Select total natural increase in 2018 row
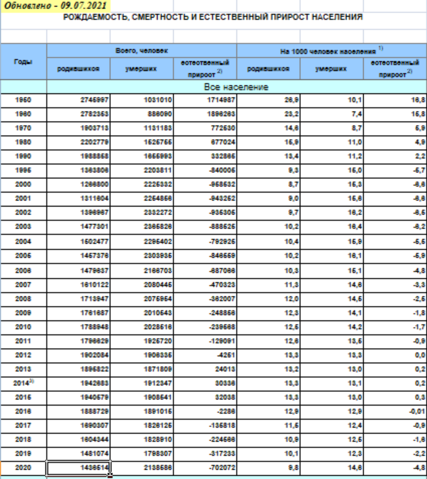The image size is (427, 479). [x=205, y=439]
